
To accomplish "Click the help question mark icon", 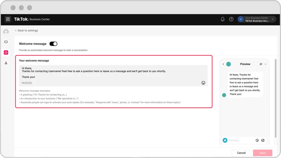I will (x=231, y=19).
